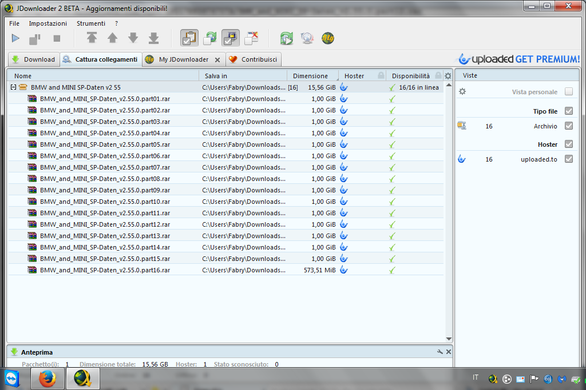The width and height of the screenshot is (586, 390).
Task: Pause downloads from the toolbar
Action: tap(35, 39)
